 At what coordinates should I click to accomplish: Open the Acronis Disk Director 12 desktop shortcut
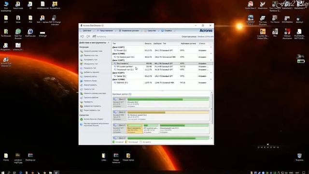[6, 62]
